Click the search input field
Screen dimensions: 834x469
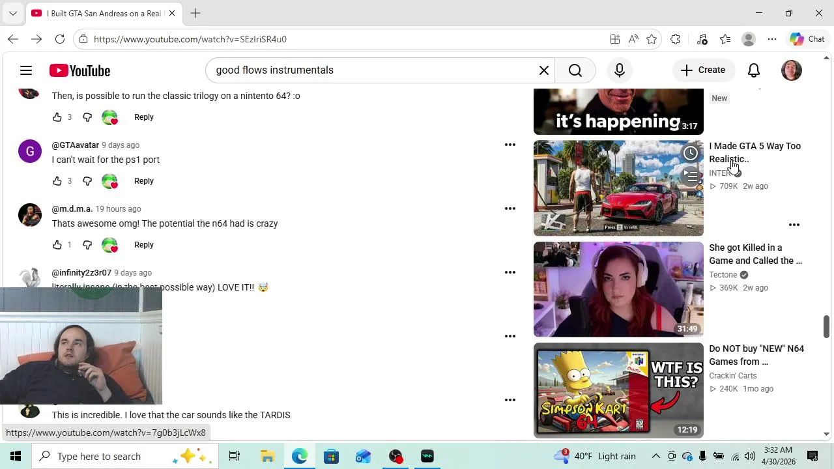coord(371,70)
